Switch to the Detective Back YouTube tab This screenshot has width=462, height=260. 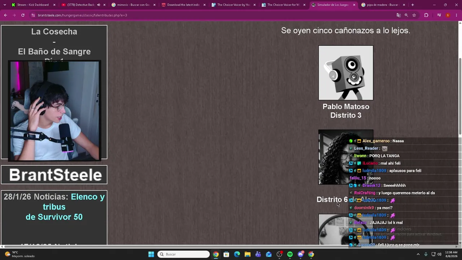pos(81,5)
